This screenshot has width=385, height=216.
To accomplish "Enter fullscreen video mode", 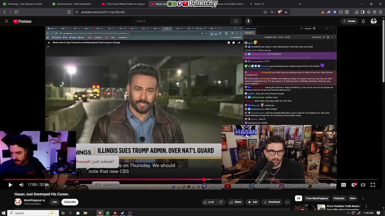I will pos(373,185).
